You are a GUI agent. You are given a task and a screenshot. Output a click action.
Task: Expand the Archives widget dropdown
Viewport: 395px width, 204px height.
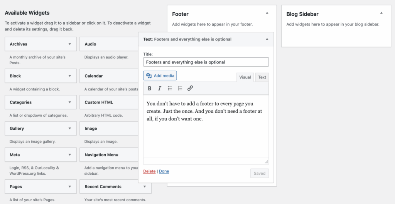70,44
